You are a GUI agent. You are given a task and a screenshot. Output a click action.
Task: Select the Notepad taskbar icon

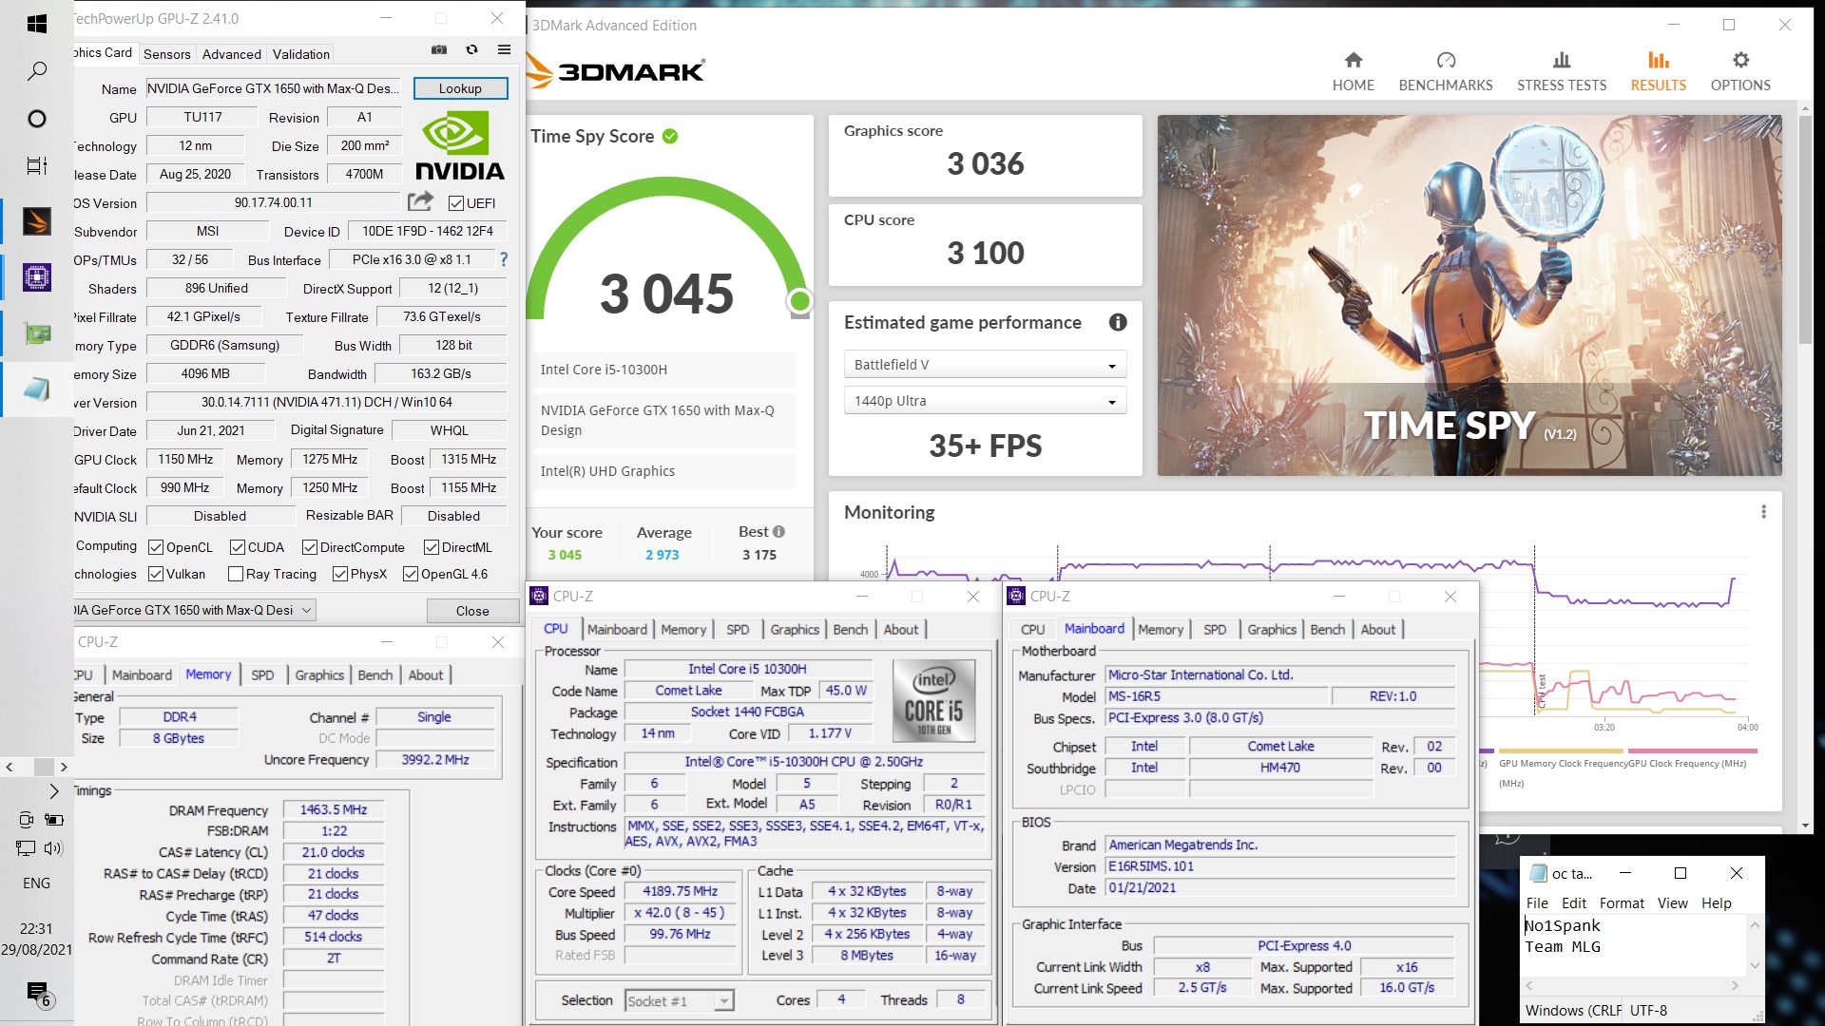coord(36,389)
